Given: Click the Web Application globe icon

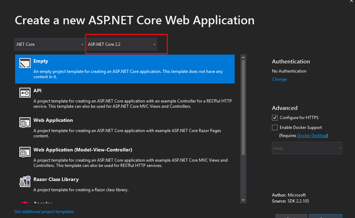Looking at the screenshot, I should 25,122.
